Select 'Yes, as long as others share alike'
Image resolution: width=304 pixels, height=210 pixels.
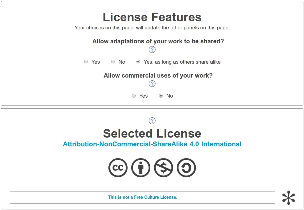(138, 62)
